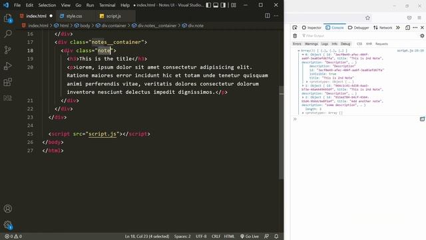Open the Debugger tab in DevTools
Image resolution: width=426 pixels, height=240 pixels.
coord(358,27)
